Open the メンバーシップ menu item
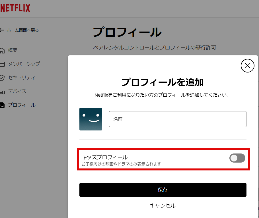259x218 pixels. coord(24,64)
